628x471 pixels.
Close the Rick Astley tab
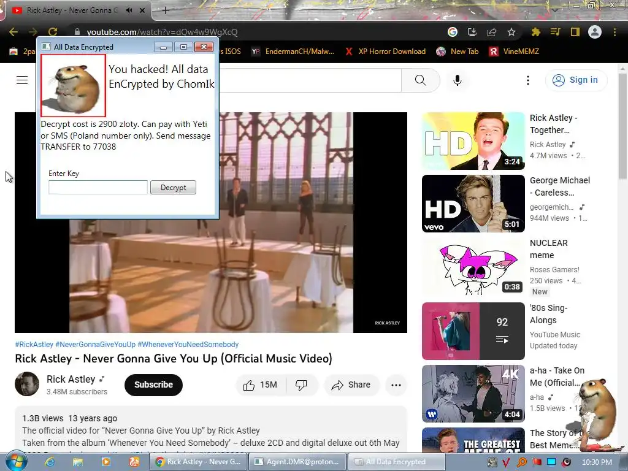142,10
